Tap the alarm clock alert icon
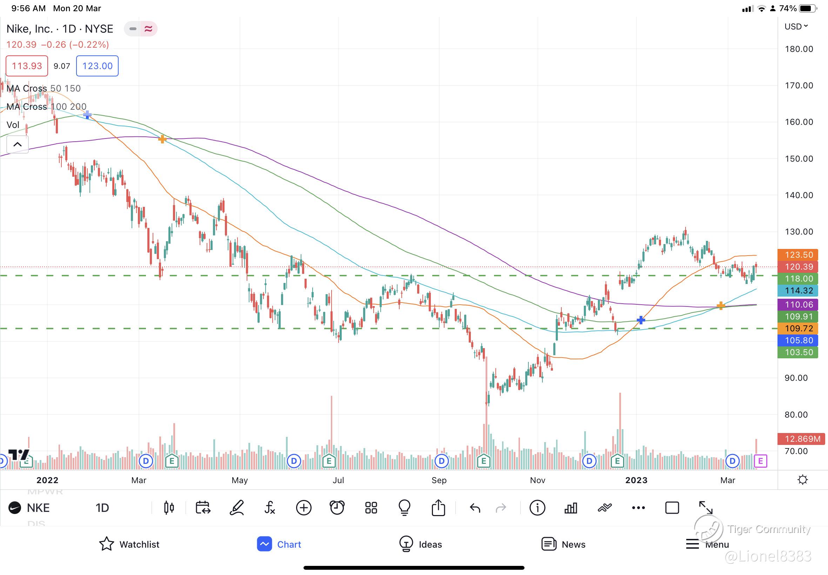 337,508
